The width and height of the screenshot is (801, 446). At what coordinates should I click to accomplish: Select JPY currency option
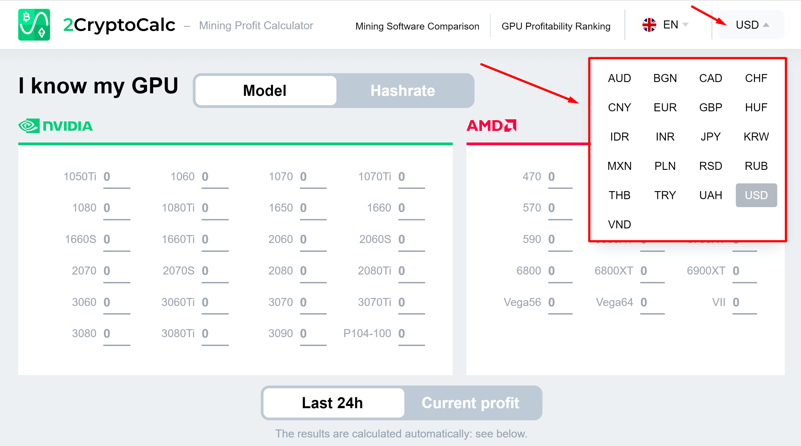point(709,136)
